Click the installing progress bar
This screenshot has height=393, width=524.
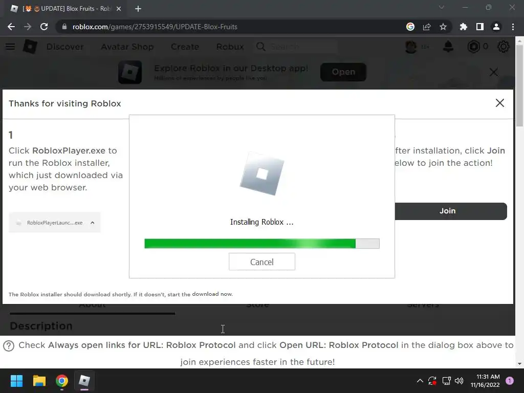261,243
